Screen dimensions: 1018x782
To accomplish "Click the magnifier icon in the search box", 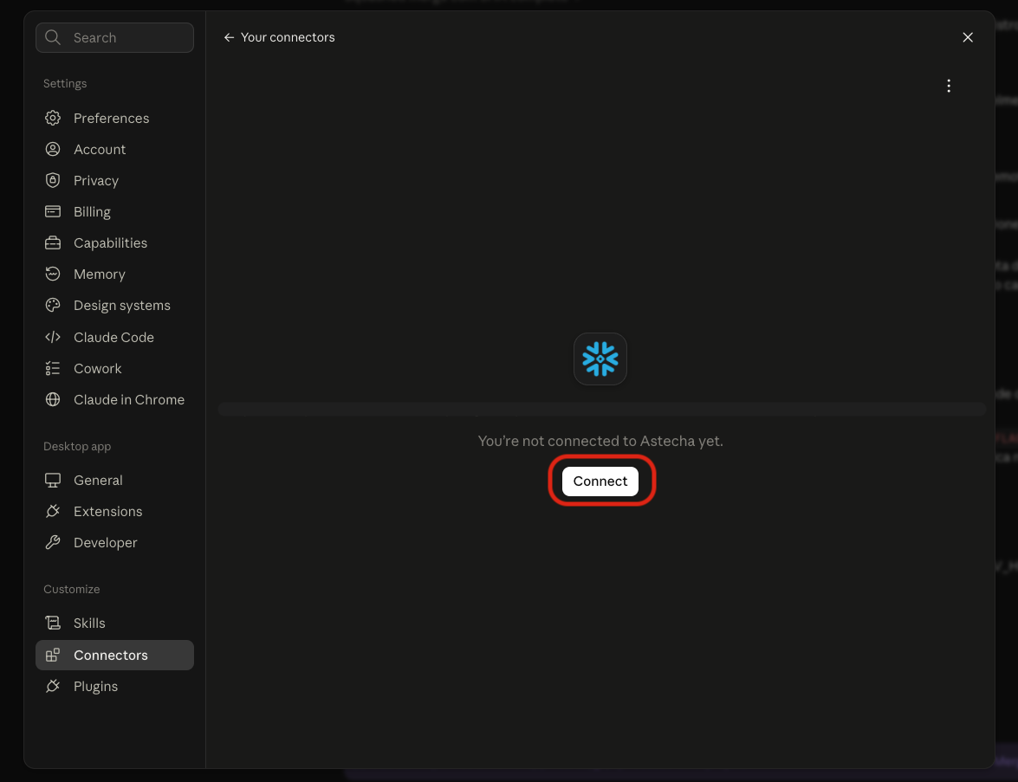I will (x=53, y=37).
